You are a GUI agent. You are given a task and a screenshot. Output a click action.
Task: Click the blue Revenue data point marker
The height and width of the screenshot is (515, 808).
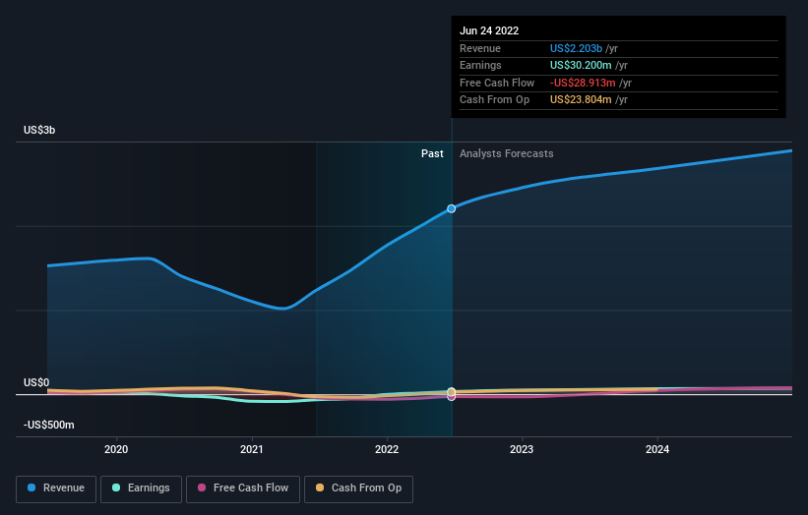click(452, 209)
